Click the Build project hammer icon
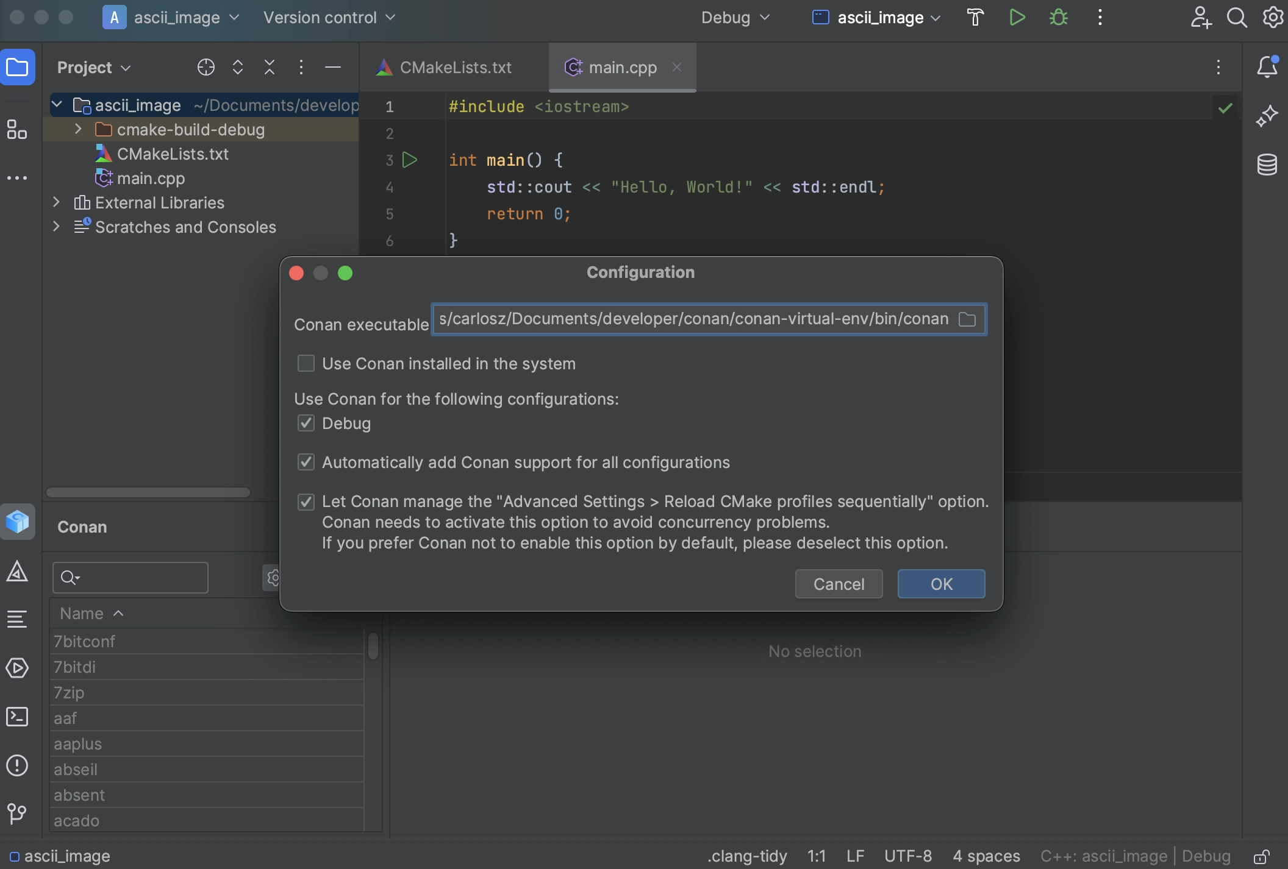Image resolution: width=1288 pixels, height=869 pixels. [x=973, y=16]
